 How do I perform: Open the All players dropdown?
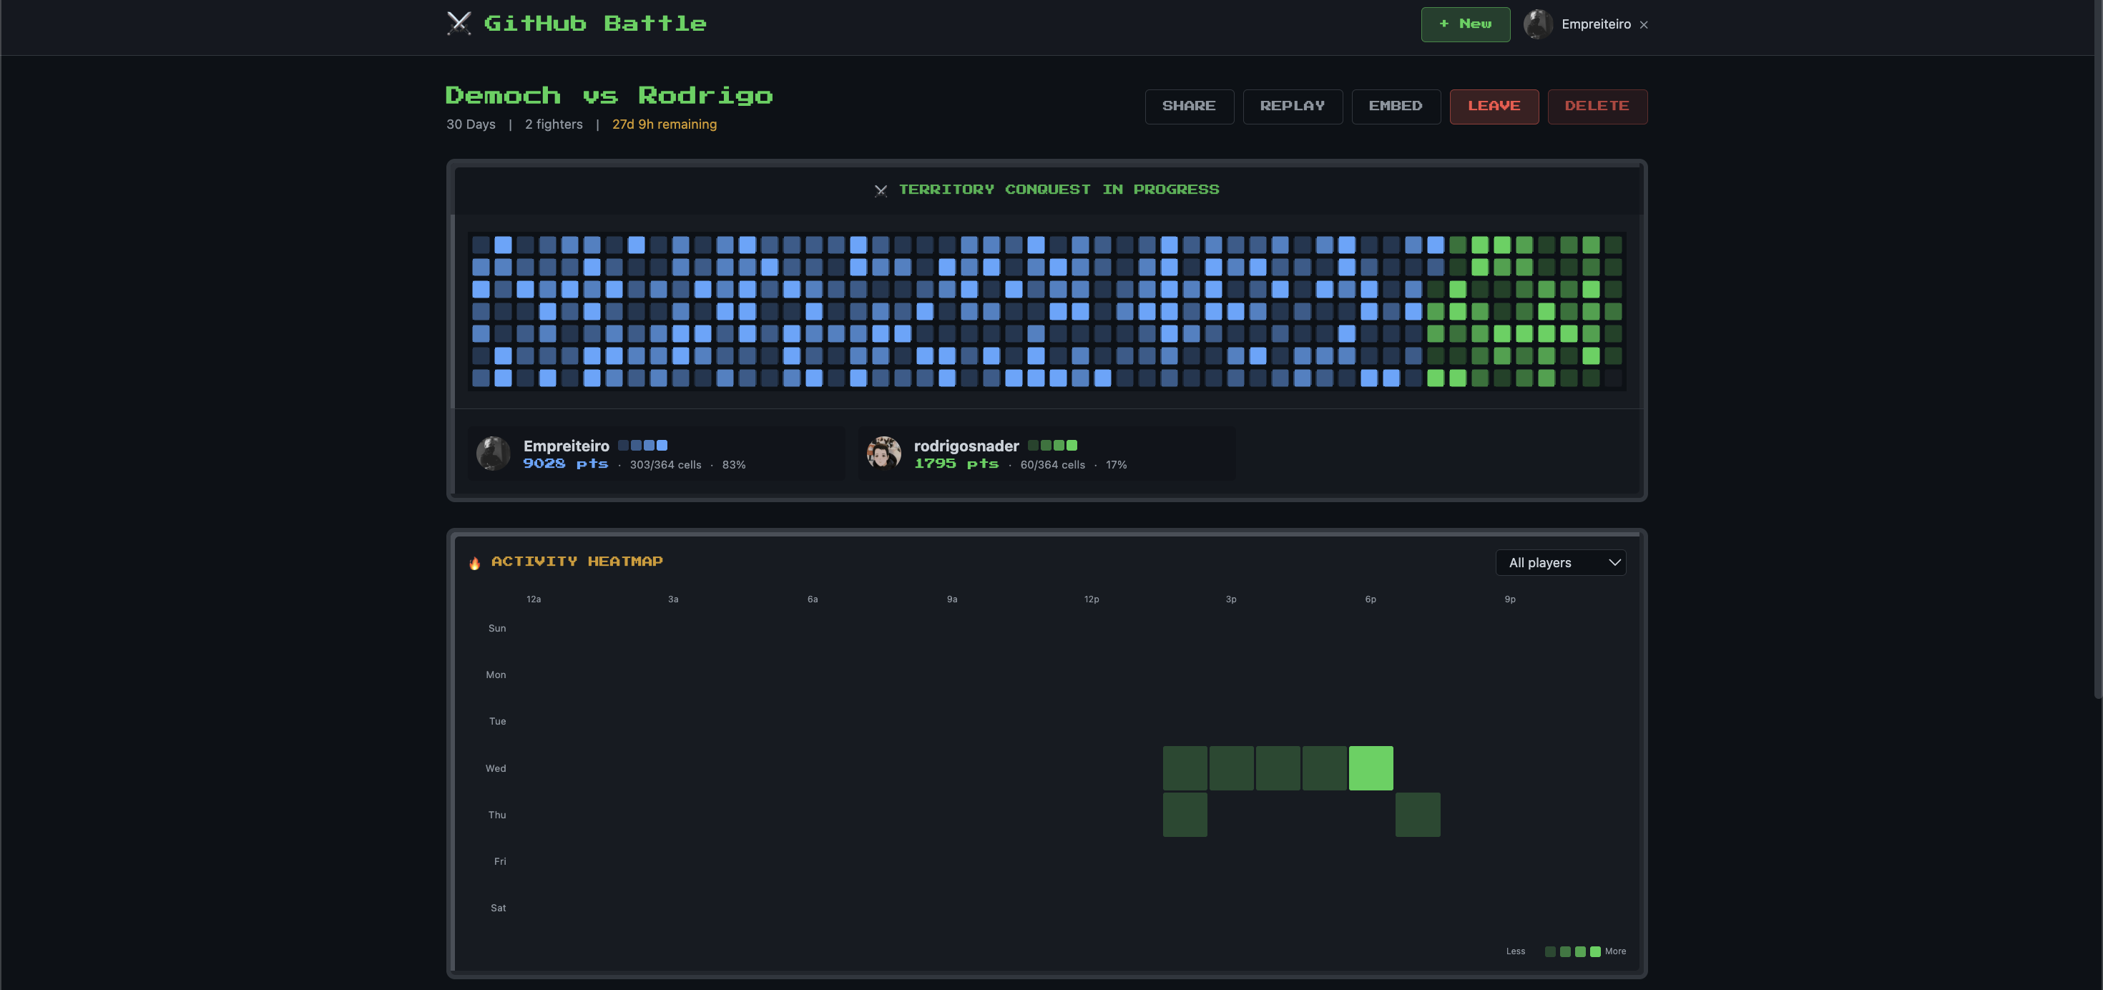coord(1560,562)
